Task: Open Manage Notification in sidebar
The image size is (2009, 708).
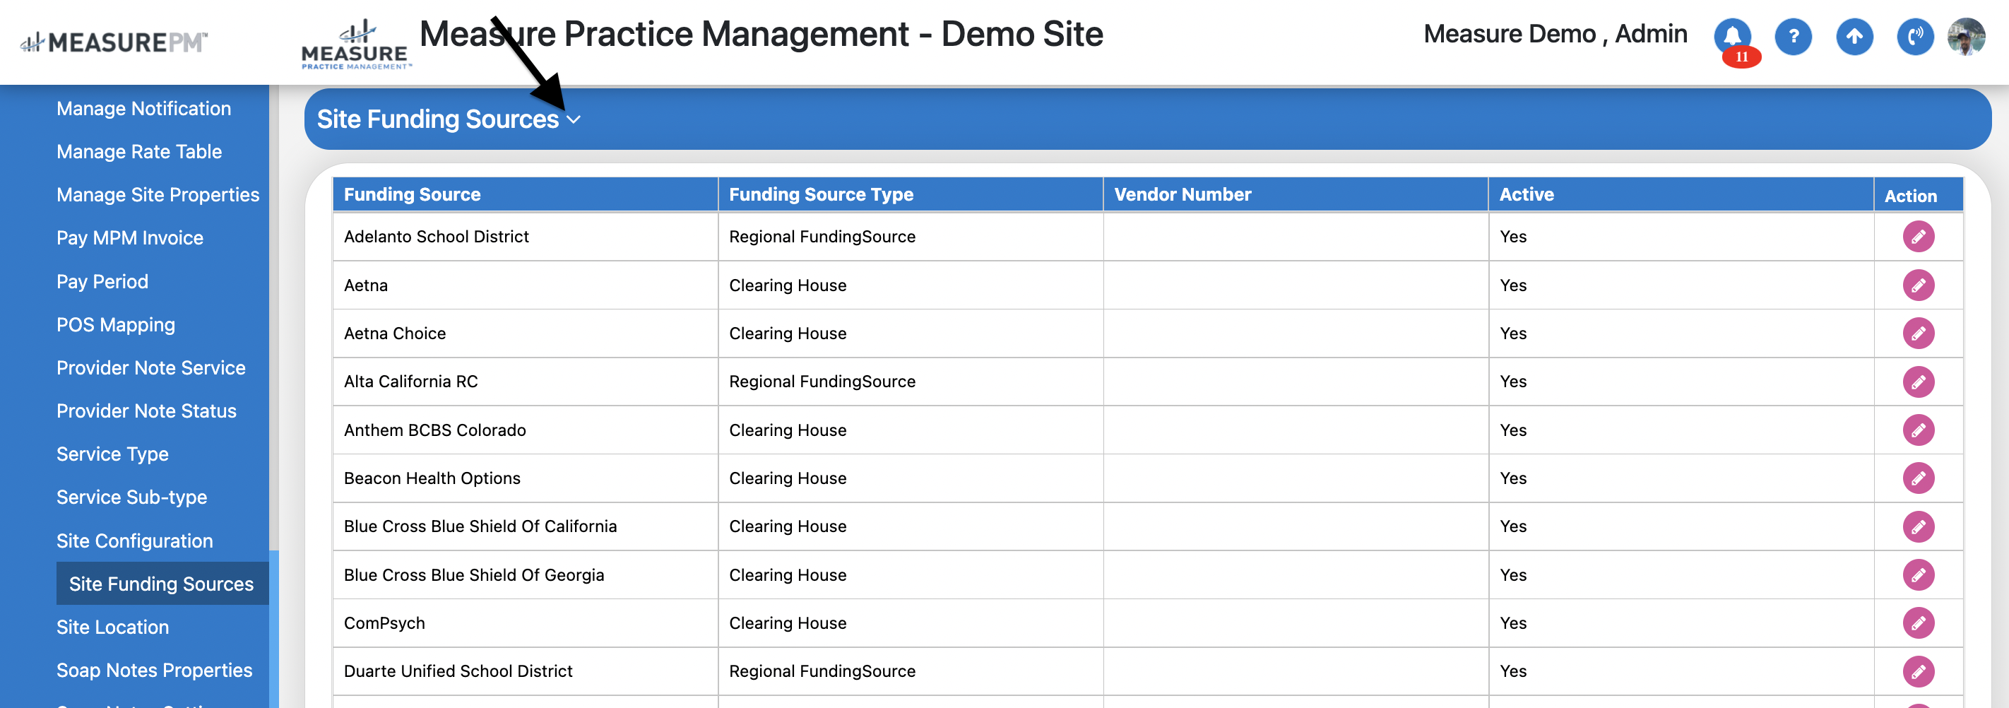Action: click(143, 108)
